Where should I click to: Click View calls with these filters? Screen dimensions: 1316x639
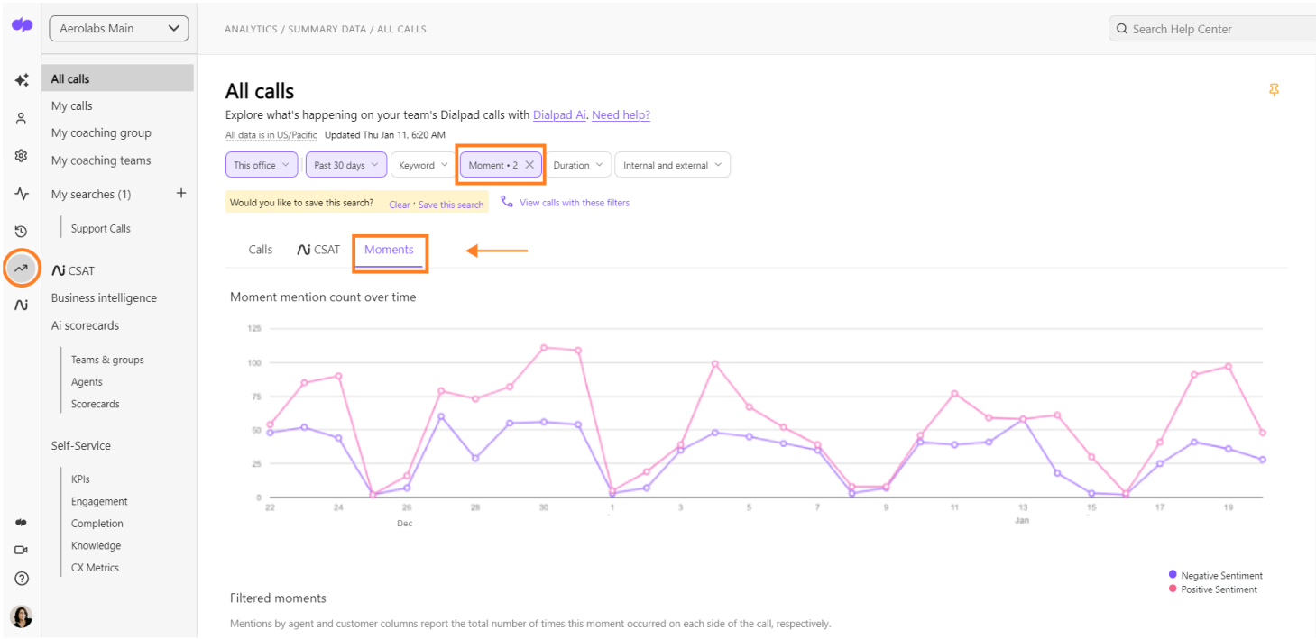pyautogui.click(x=575, y=203)
